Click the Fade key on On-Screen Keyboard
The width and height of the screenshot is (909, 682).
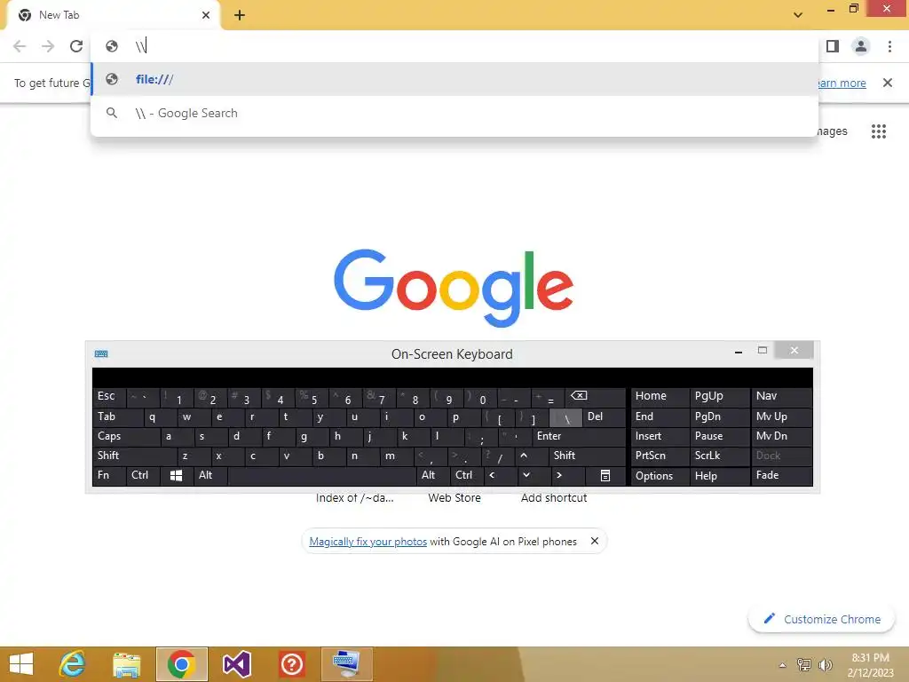(781, 476)
